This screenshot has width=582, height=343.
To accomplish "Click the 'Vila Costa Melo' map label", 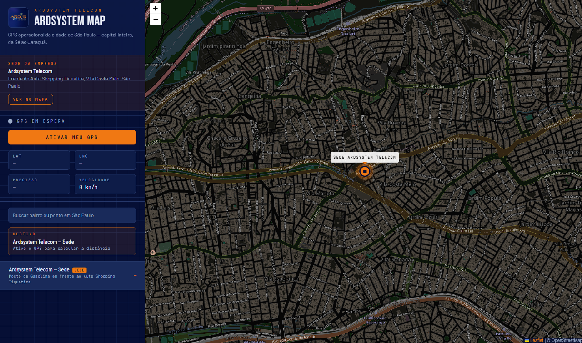I will coord(397,184).
